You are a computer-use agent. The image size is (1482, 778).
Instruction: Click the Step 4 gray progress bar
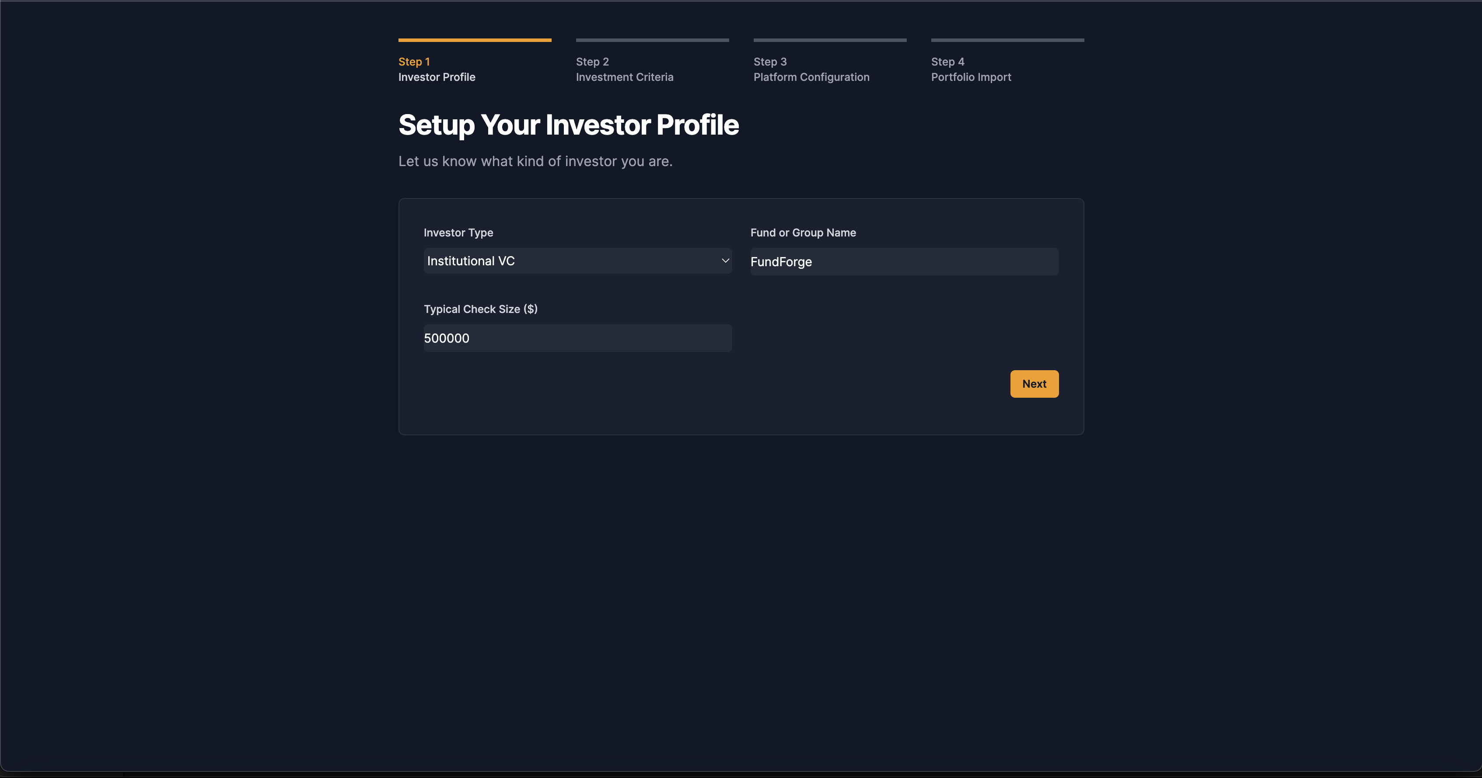click(x=1007, y=40)
